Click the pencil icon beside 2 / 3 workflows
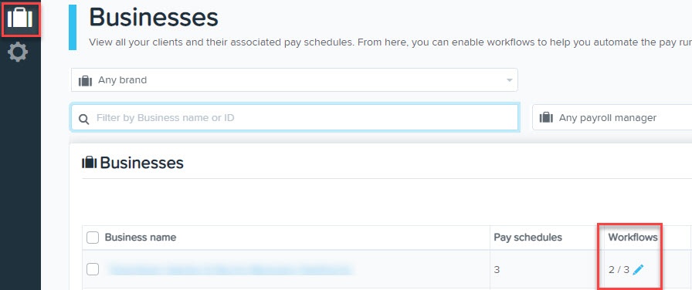The image size is (692, 290). click(x=638, y=270)
